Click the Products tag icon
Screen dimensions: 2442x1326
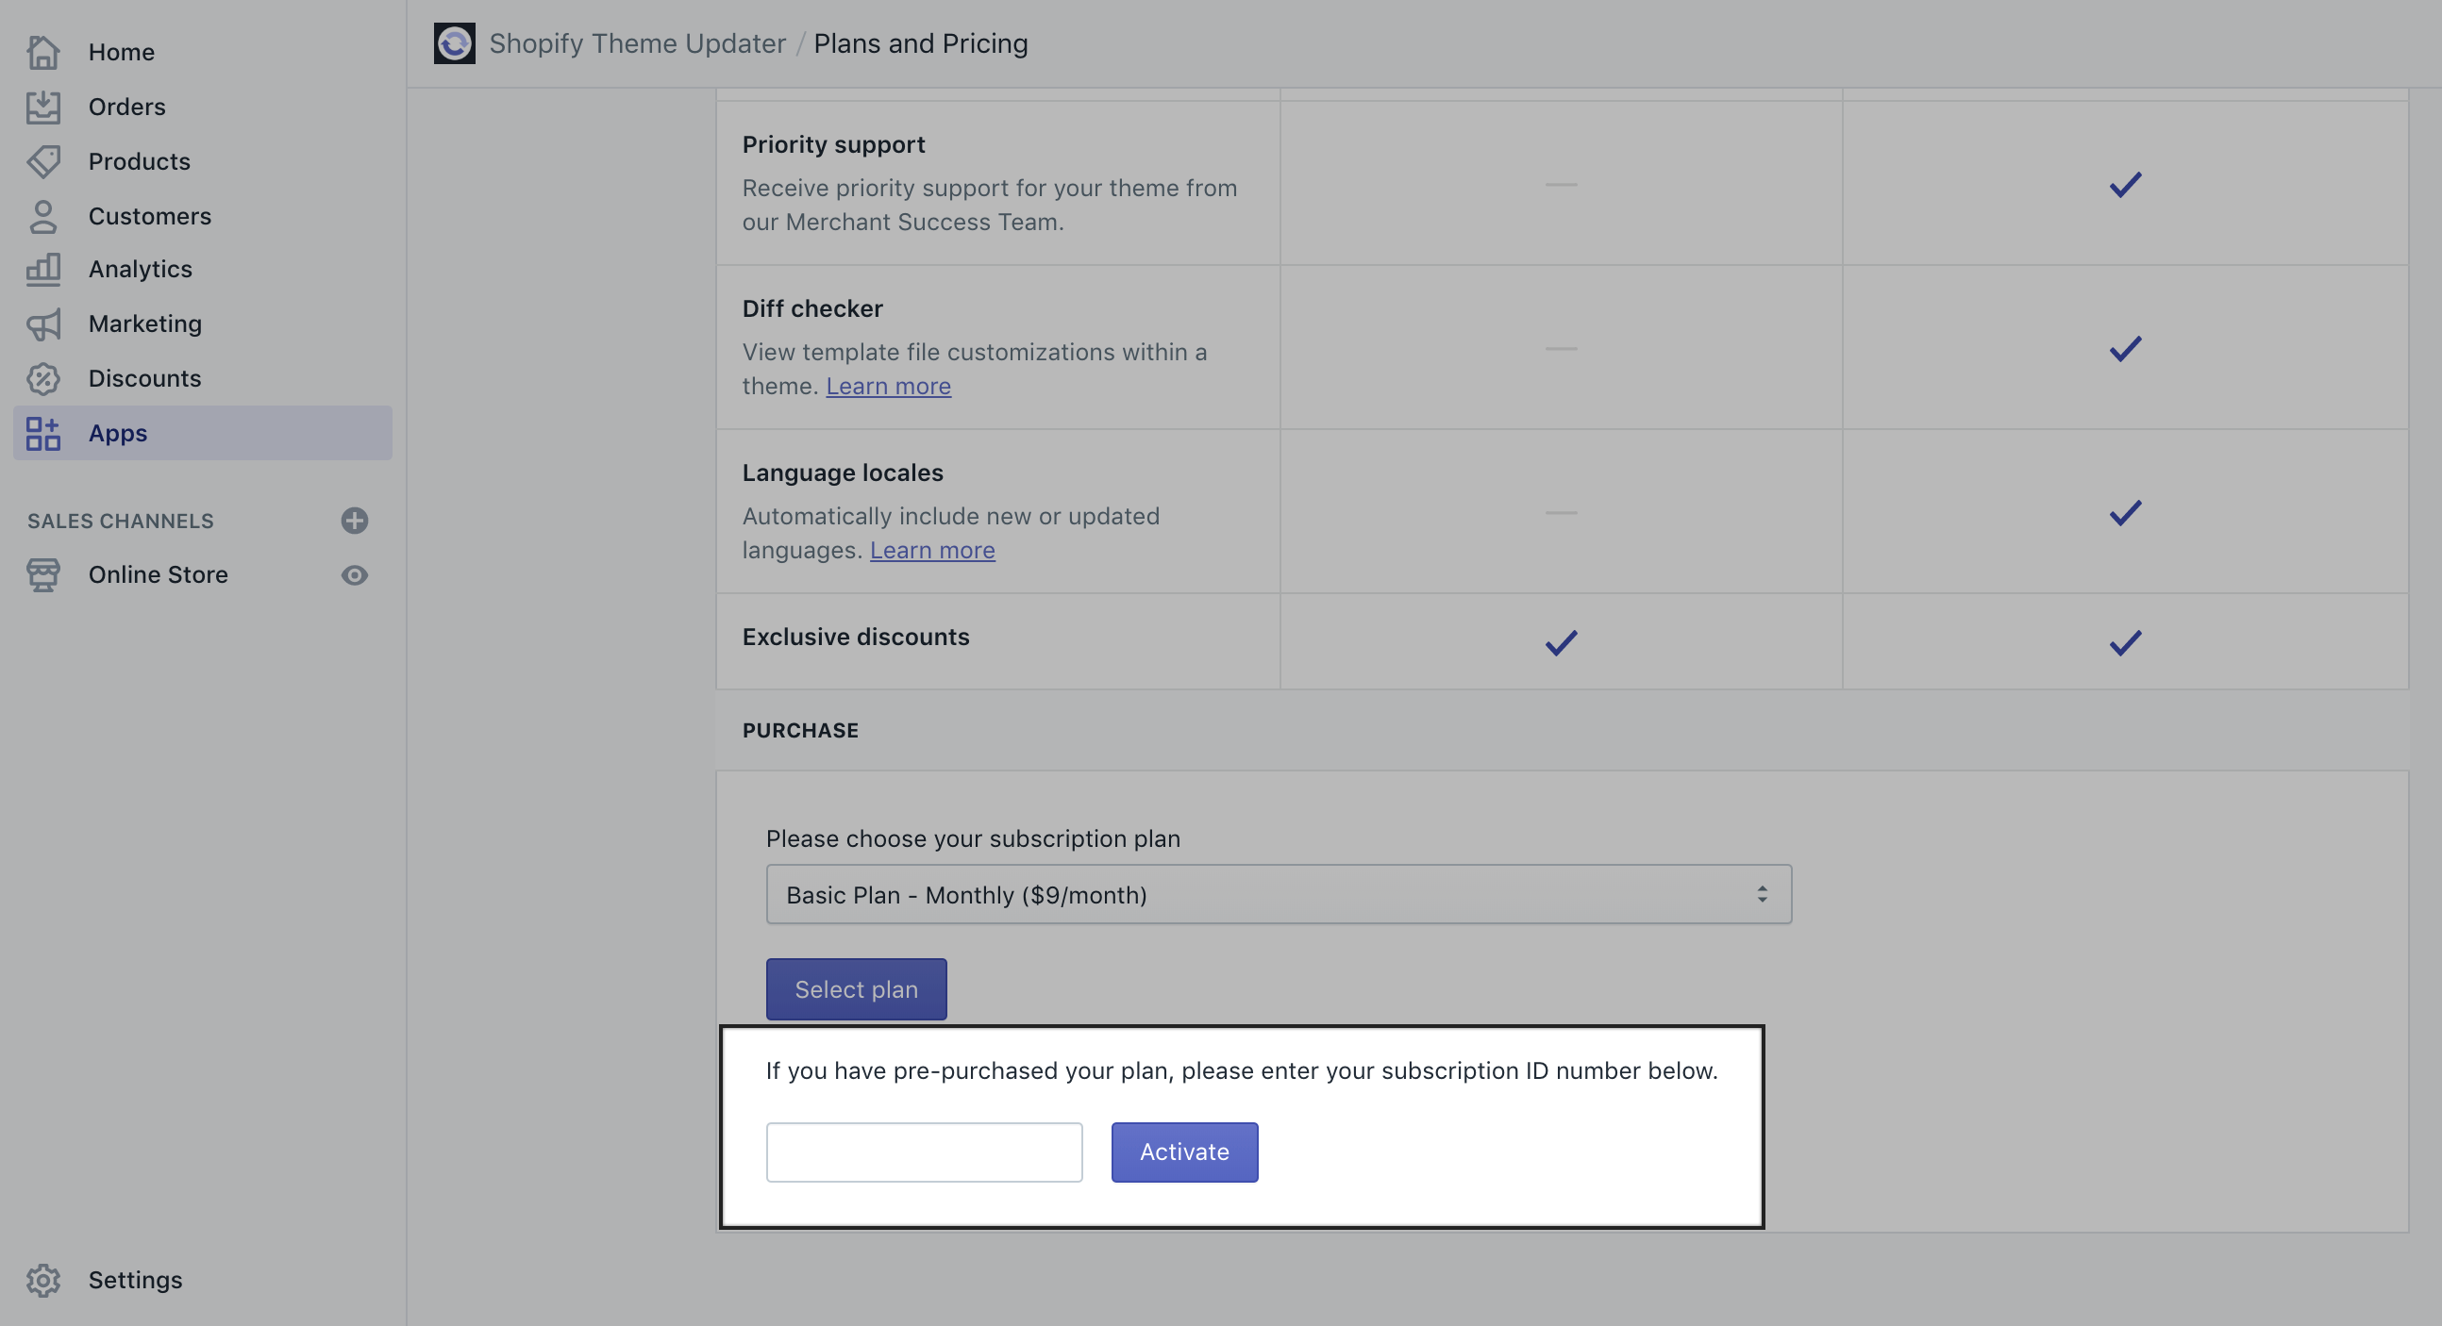[x=43, y=161]
